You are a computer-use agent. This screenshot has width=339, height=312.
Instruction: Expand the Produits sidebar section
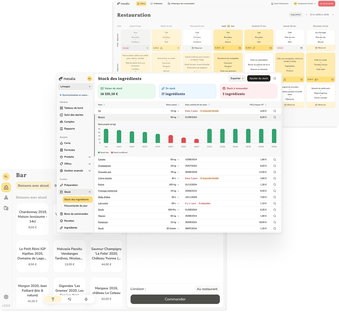90,157
